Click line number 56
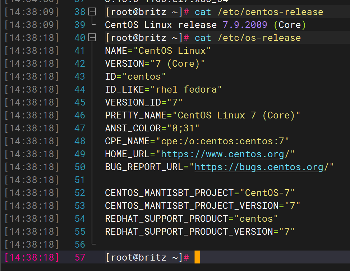This screenshot has height=271, width=350. [x=80, y=245]
